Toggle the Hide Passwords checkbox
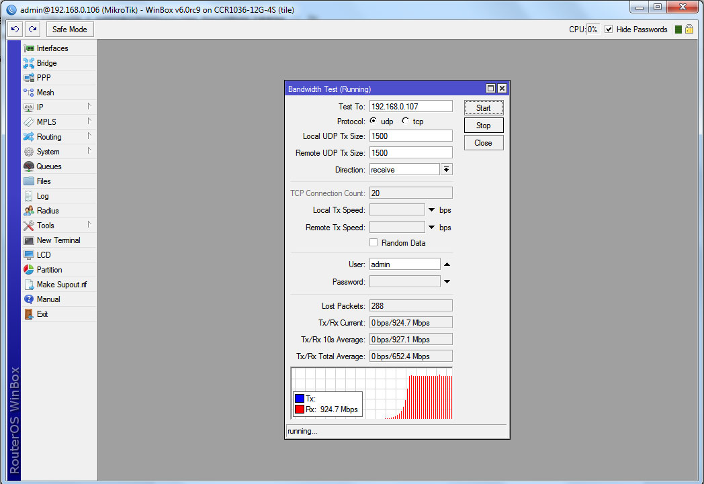Viewport: 704px width, 484px height. click(x=609, y=30)
